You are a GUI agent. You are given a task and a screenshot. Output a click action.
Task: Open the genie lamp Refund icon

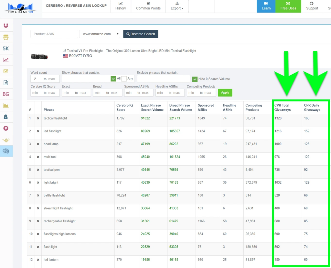[x=6, y=140]
